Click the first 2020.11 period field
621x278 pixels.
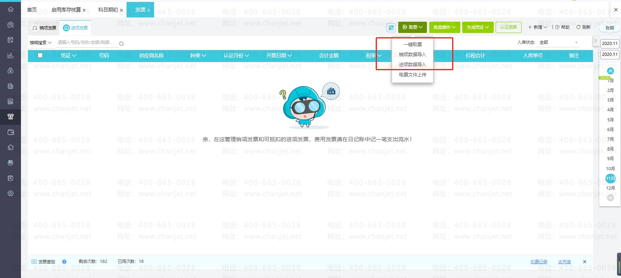click(x=609, y=43)
